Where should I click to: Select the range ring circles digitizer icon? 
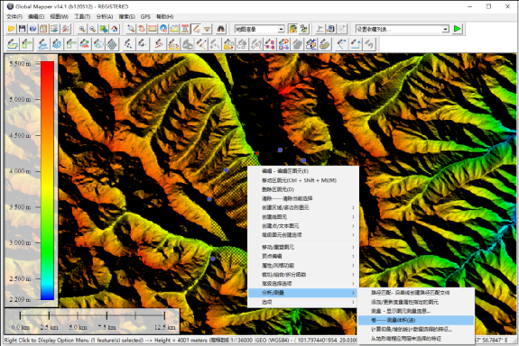coord(98,44)
